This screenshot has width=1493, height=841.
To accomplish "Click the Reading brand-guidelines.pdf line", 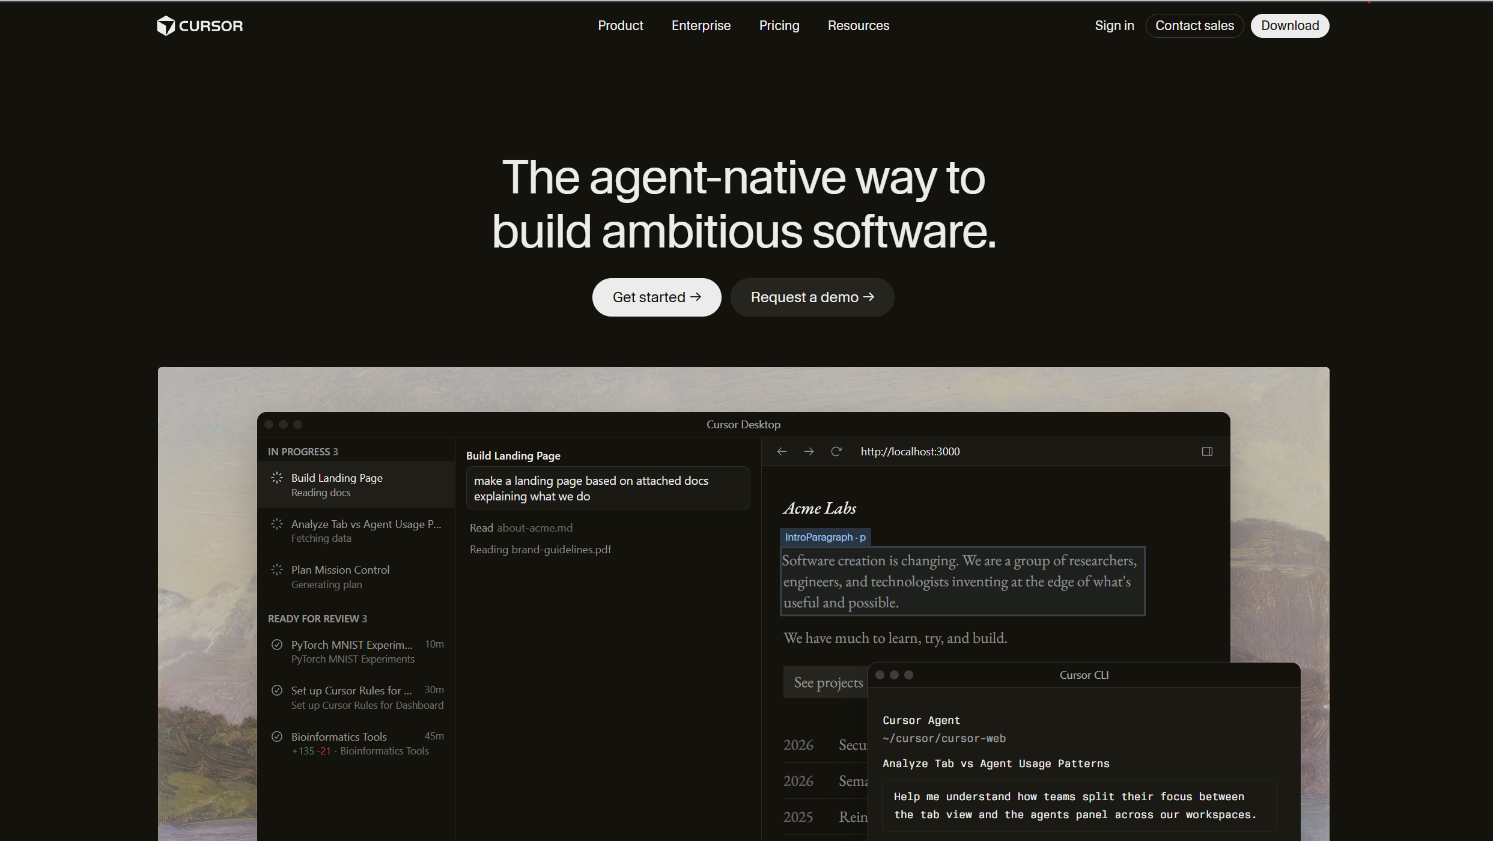I will point(540,550).
